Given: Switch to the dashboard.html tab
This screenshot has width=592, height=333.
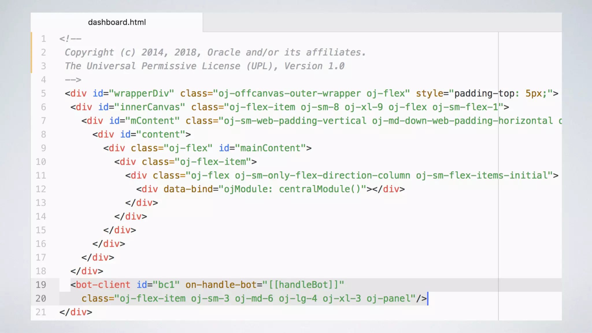Looking at the screenshot, I should coord(117,22).
